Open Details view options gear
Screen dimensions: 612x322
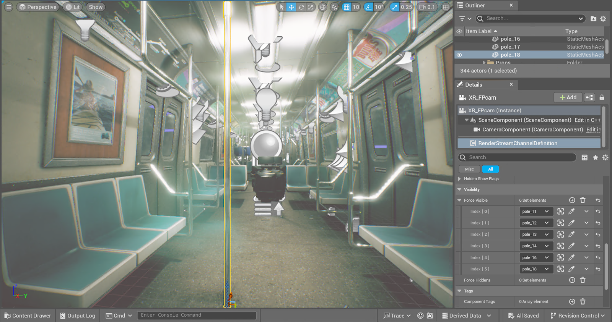(605, 157)
